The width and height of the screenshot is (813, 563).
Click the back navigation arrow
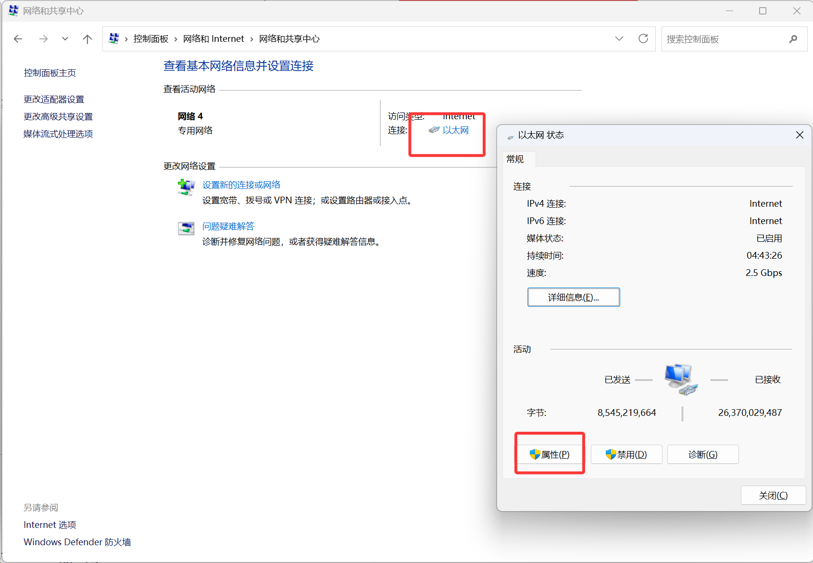click(18, 39)
